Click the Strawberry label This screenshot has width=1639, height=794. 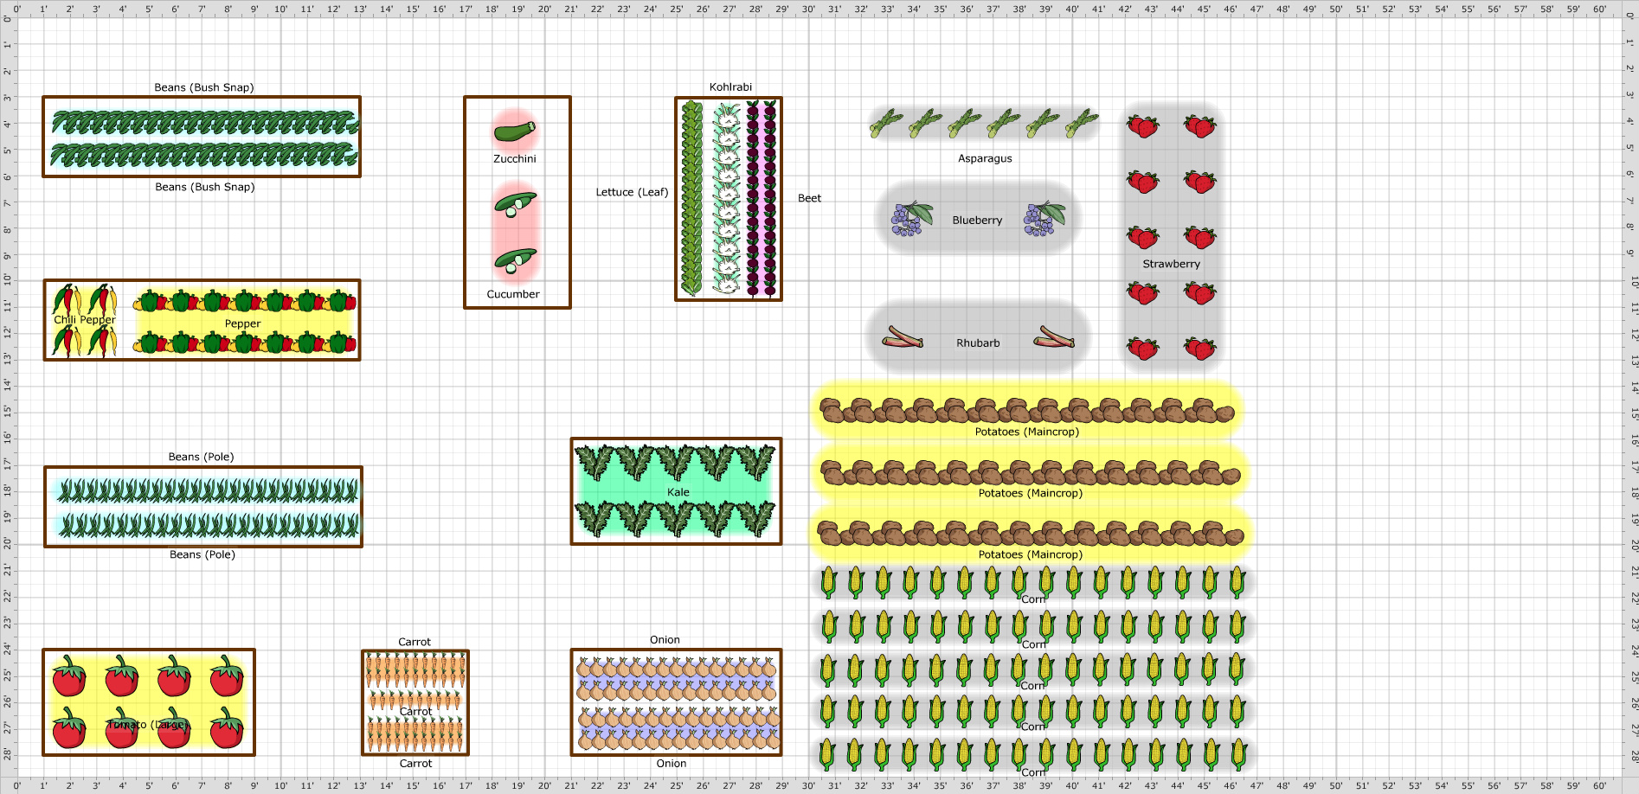tap(1171, 264)
